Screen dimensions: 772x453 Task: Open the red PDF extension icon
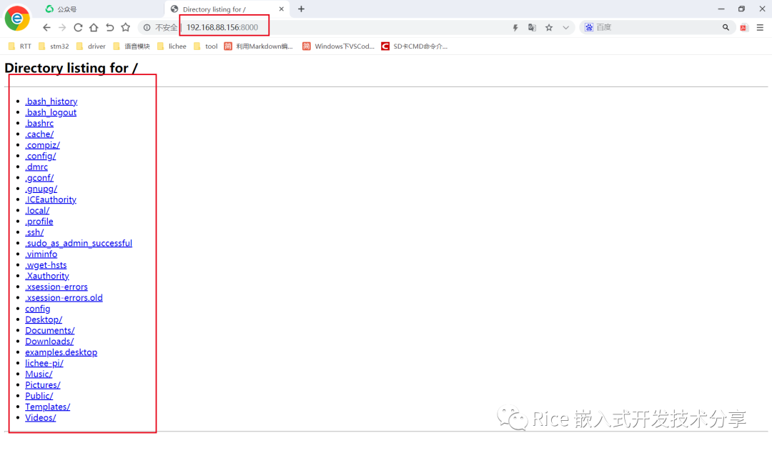click(744, 28)
